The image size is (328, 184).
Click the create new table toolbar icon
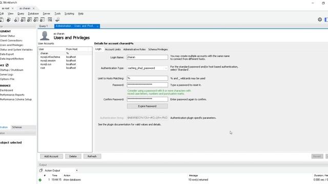[23, 19]
